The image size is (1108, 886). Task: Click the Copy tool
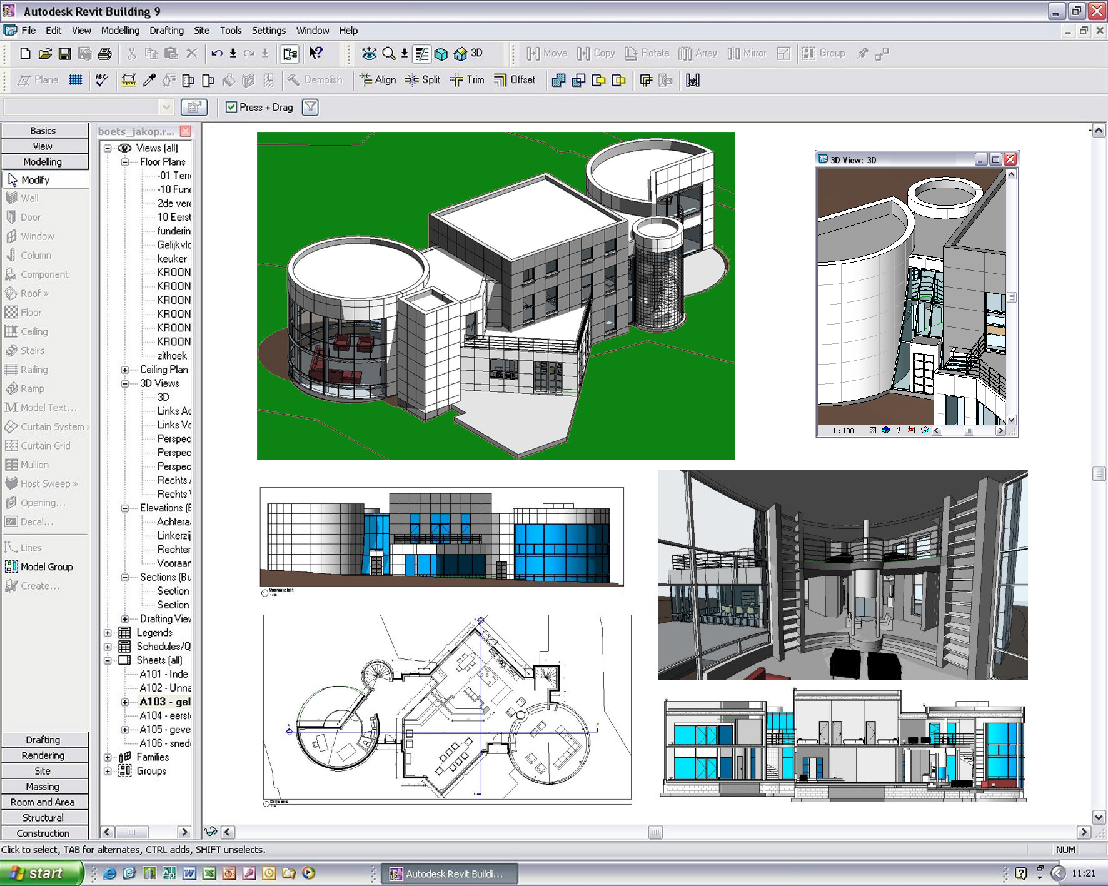(x=596, y=54)
